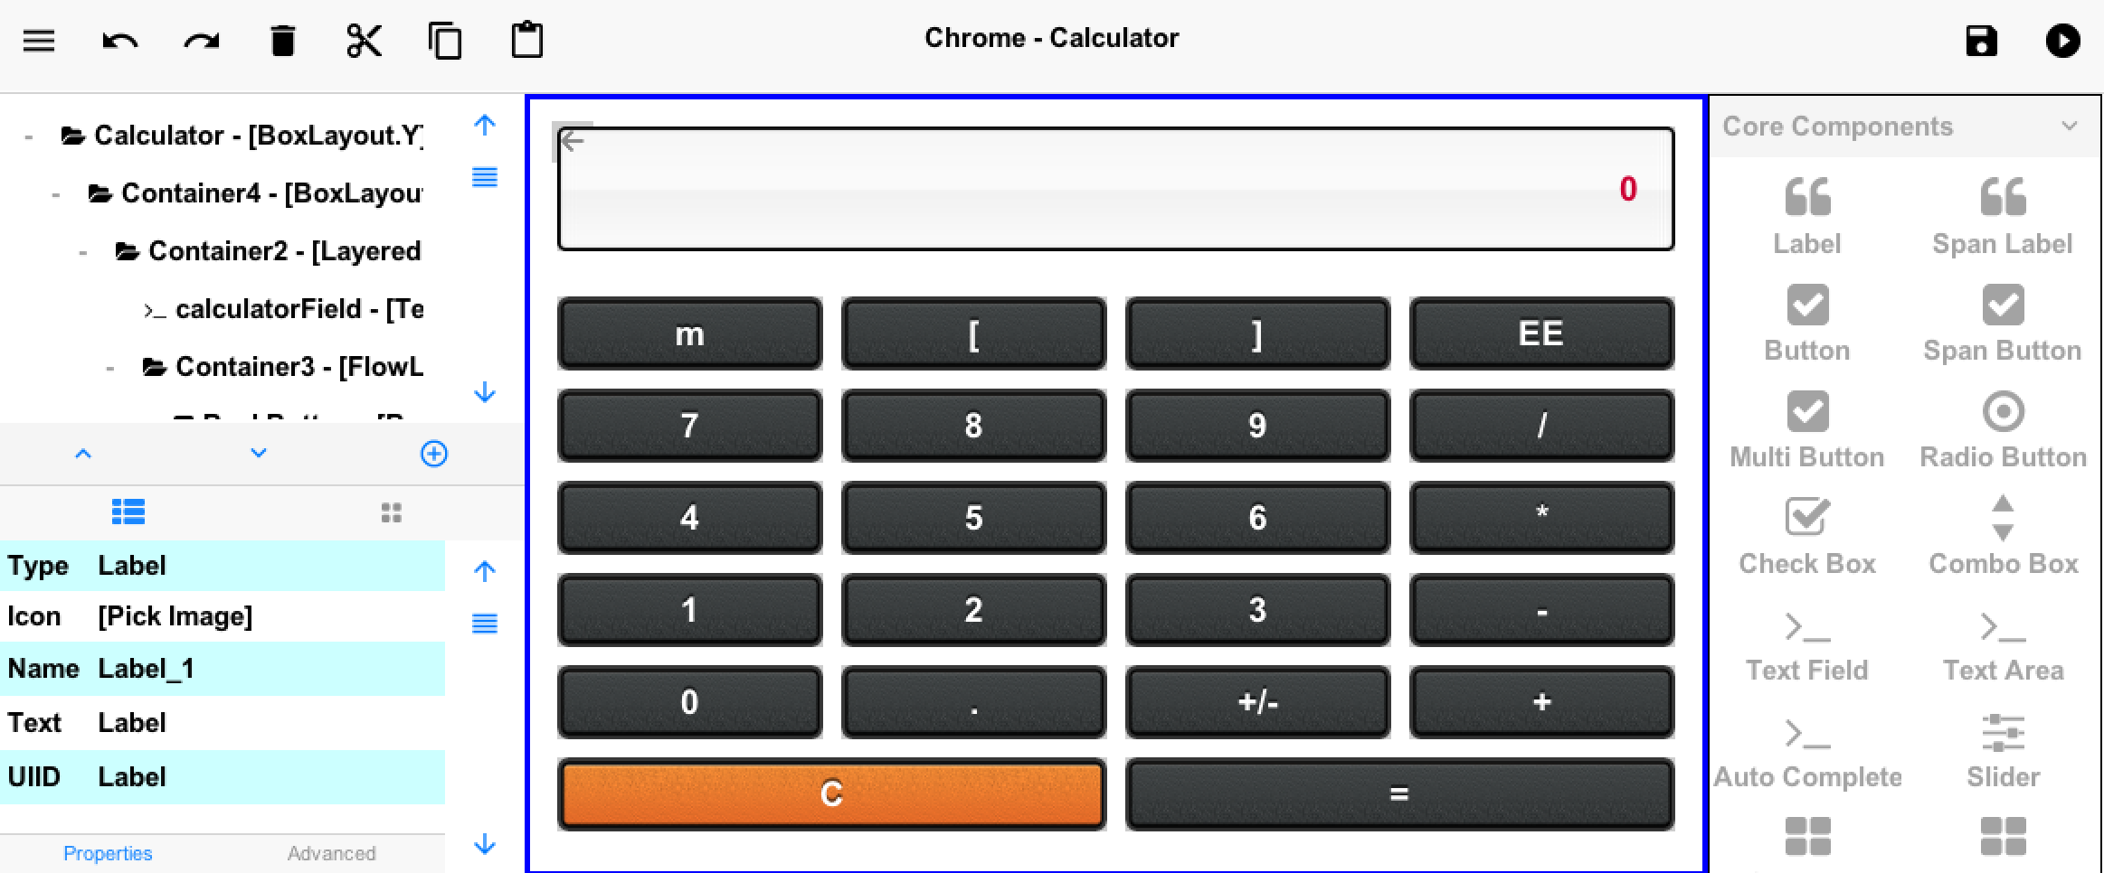
Task: Click the undo arrow icon
Action: point(119,41)
